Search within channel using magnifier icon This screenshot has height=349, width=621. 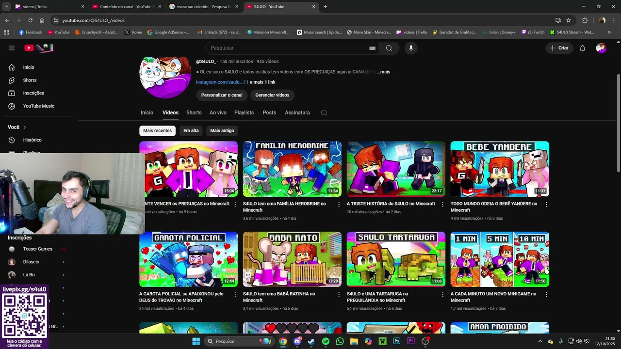324,112
